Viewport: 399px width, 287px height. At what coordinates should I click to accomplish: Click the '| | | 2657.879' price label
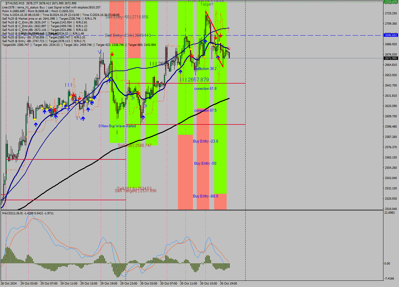click(194, 80)
